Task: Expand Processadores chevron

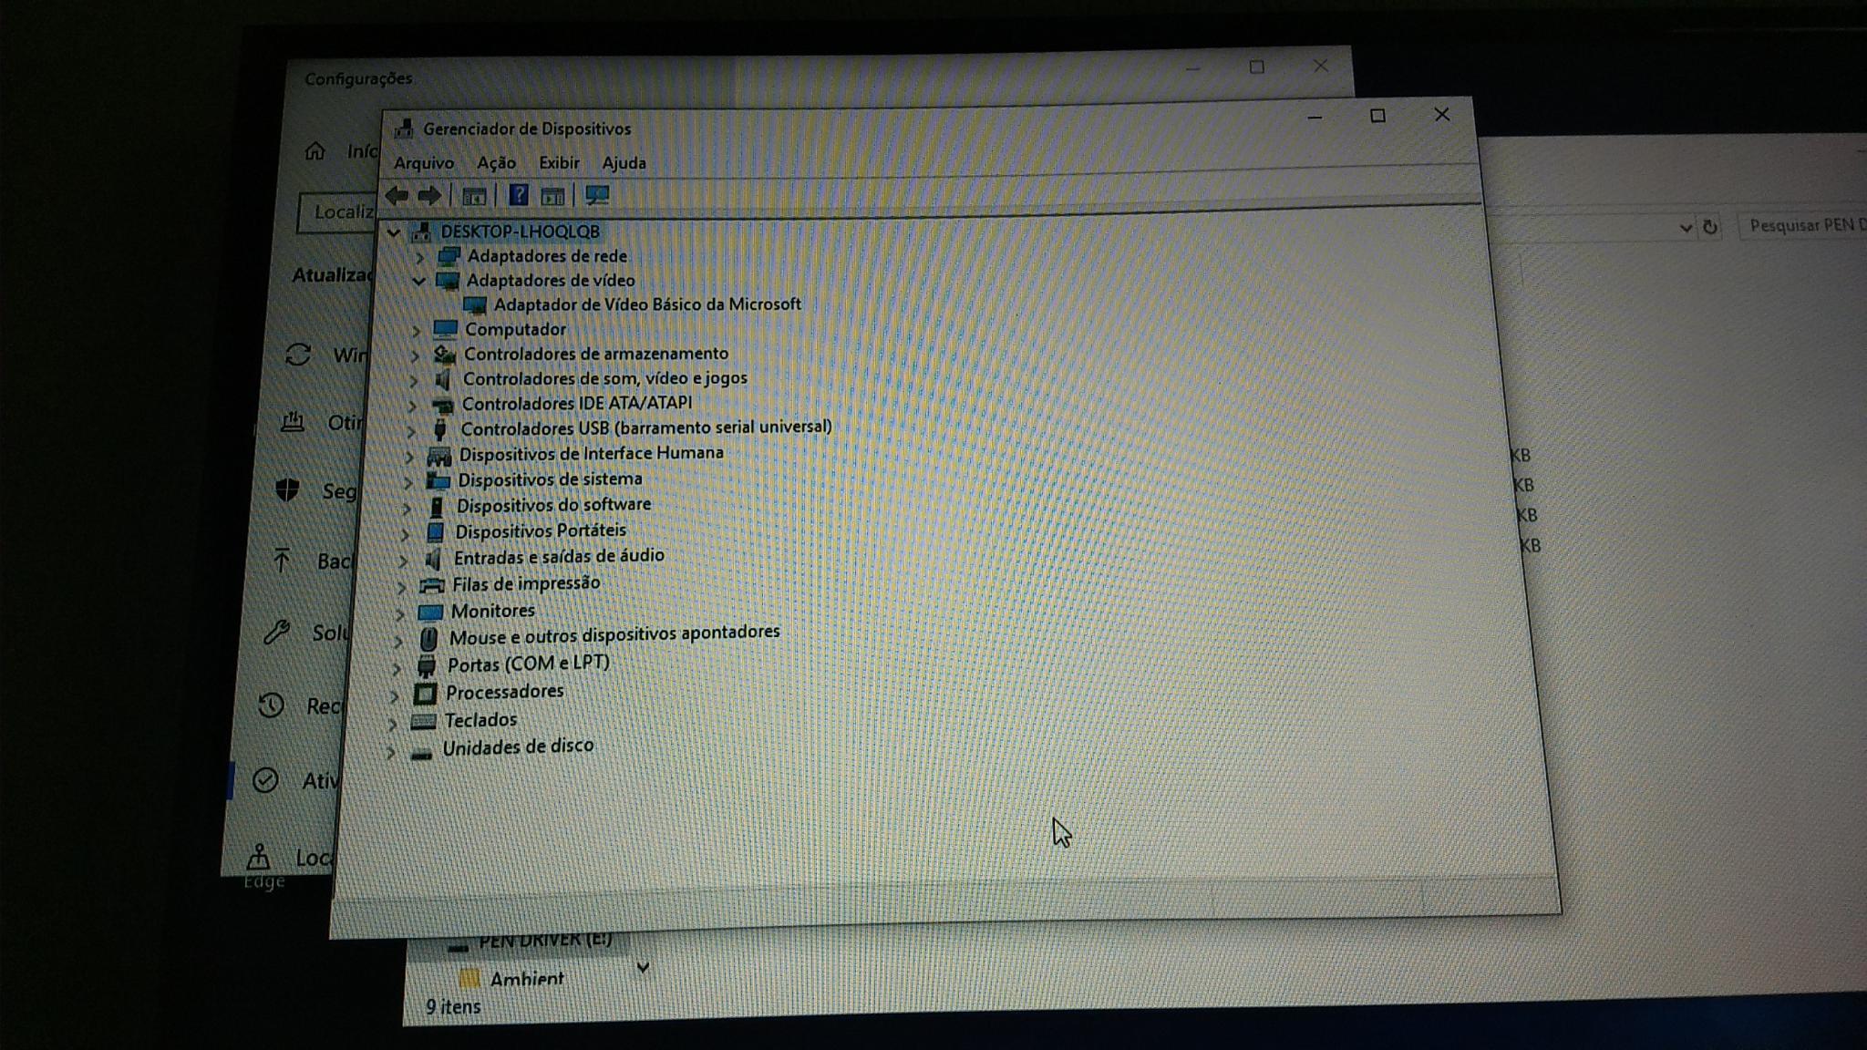Action: coord(394,695)
